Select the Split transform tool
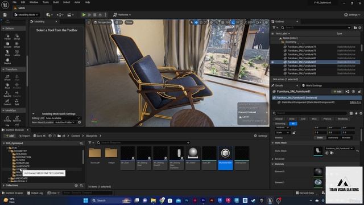The height and width of the screenshot is (205, 364). pos(16,102)
